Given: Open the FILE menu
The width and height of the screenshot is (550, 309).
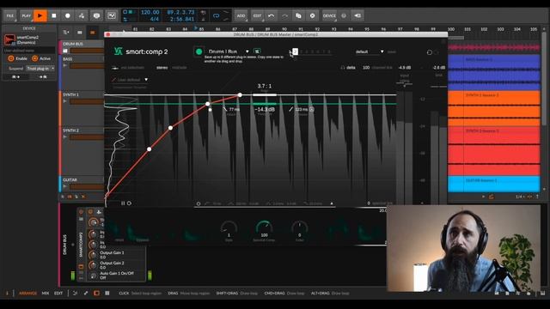Looking at the screenshot, I should pyautogui.click(x=9, y=15).
